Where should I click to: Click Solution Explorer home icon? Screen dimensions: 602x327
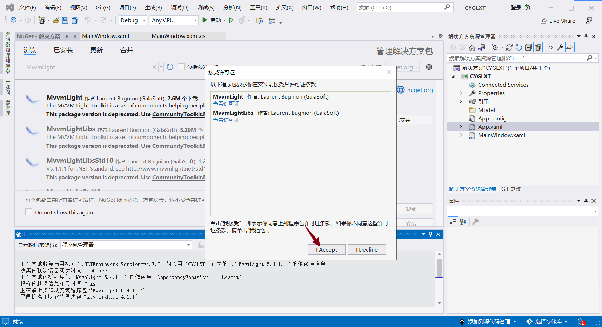tap(472, 47)
